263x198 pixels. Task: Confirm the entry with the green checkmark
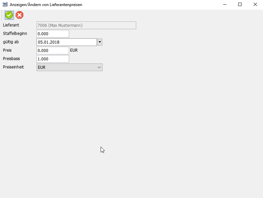[x=9, y=15]
